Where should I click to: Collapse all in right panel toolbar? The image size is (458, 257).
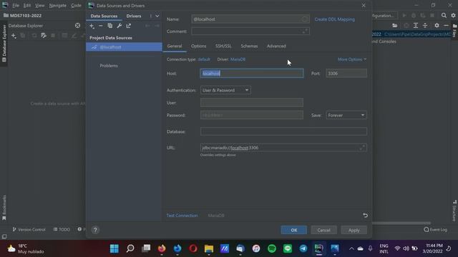click(x=425, y=26)
